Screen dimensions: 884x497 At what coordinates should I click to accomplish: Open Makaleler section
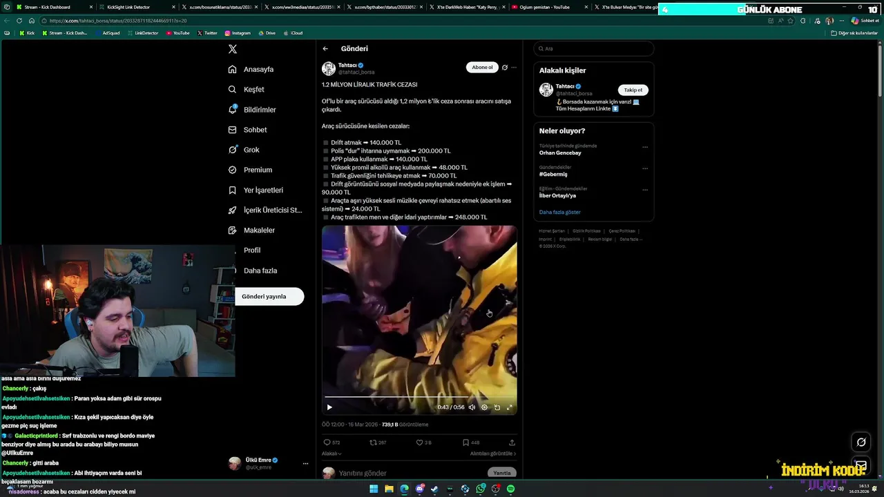click(251, 230)
